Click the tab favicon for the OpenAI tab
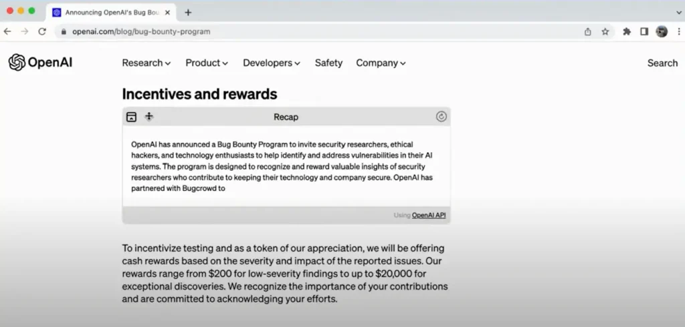This screenshot has height=327, width=685. pos(56,13)
